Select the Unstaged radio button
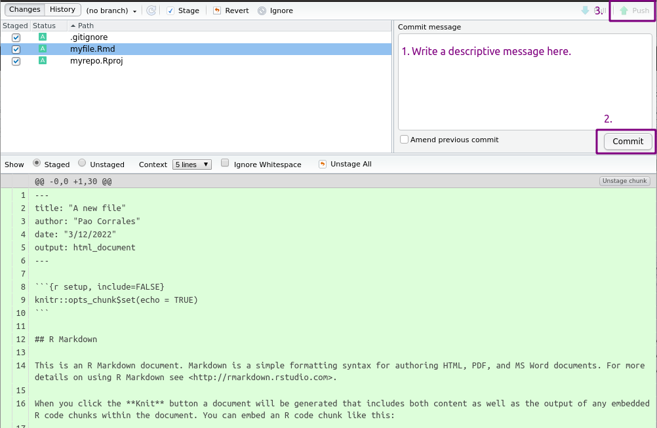Viewport: 657px width, 428px height. click(x=81, y=164)
